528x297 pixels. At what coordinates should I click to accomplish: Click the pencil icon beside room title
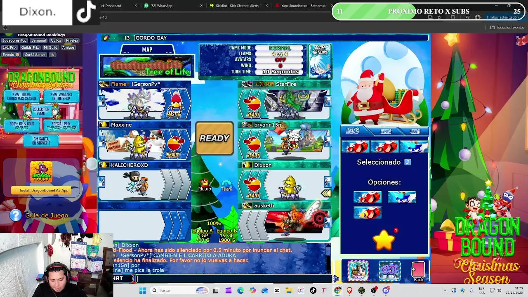(106, 38)
